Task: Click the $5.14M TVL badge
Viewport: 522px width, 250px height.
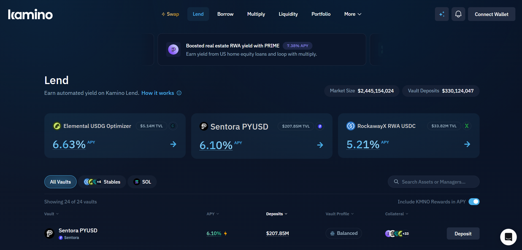Action: point(152,126)
